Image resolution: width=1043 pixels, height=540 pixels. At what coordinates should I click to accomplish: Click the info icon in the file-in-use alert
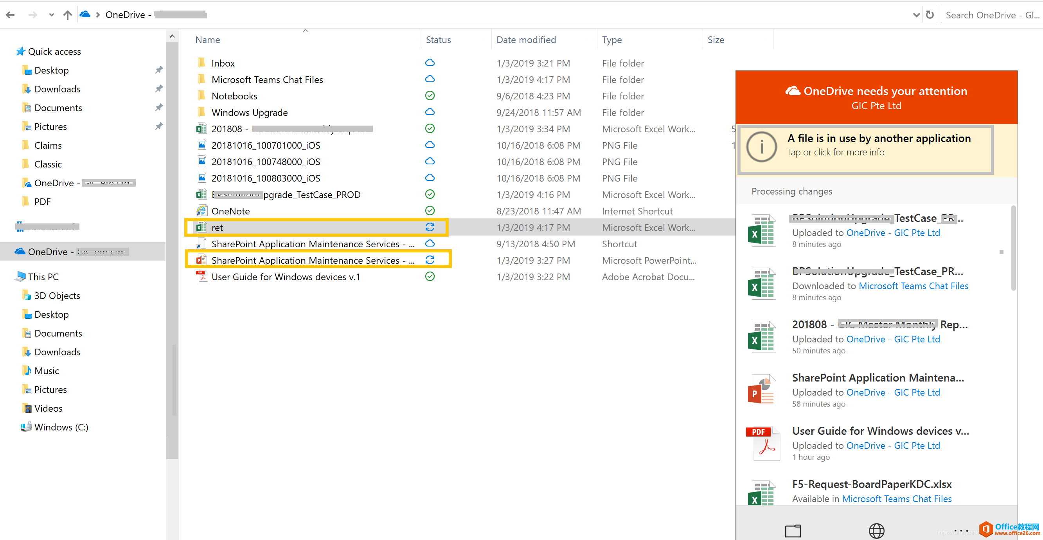tap(762, 147)
